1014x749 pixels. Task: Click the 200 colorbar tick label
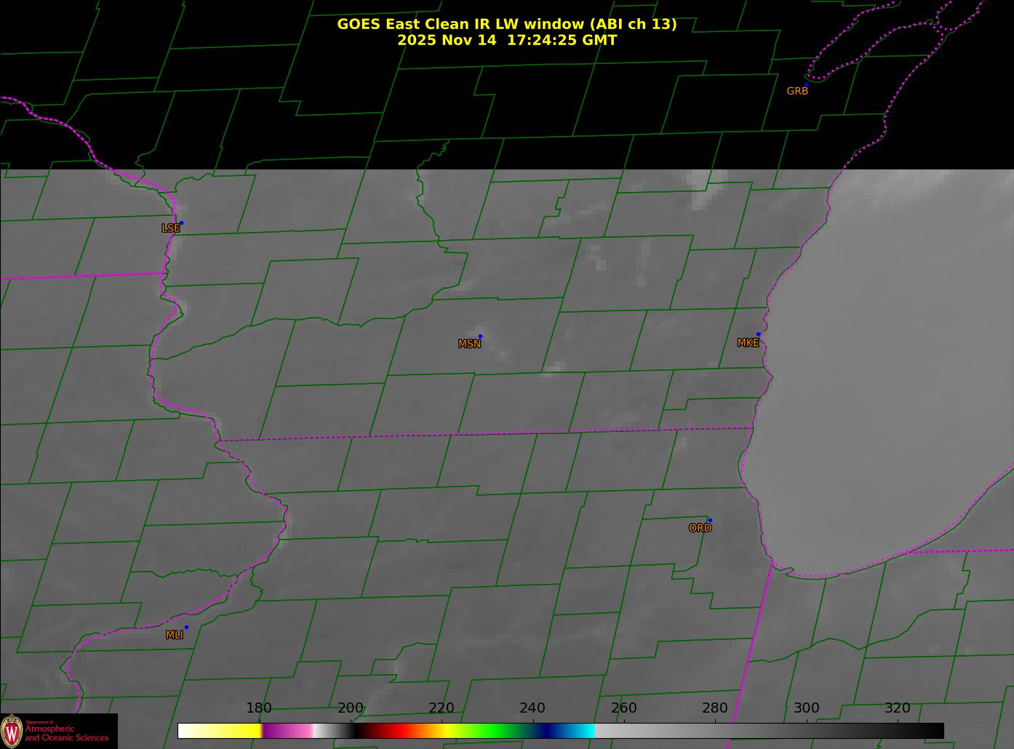point(351,708)
